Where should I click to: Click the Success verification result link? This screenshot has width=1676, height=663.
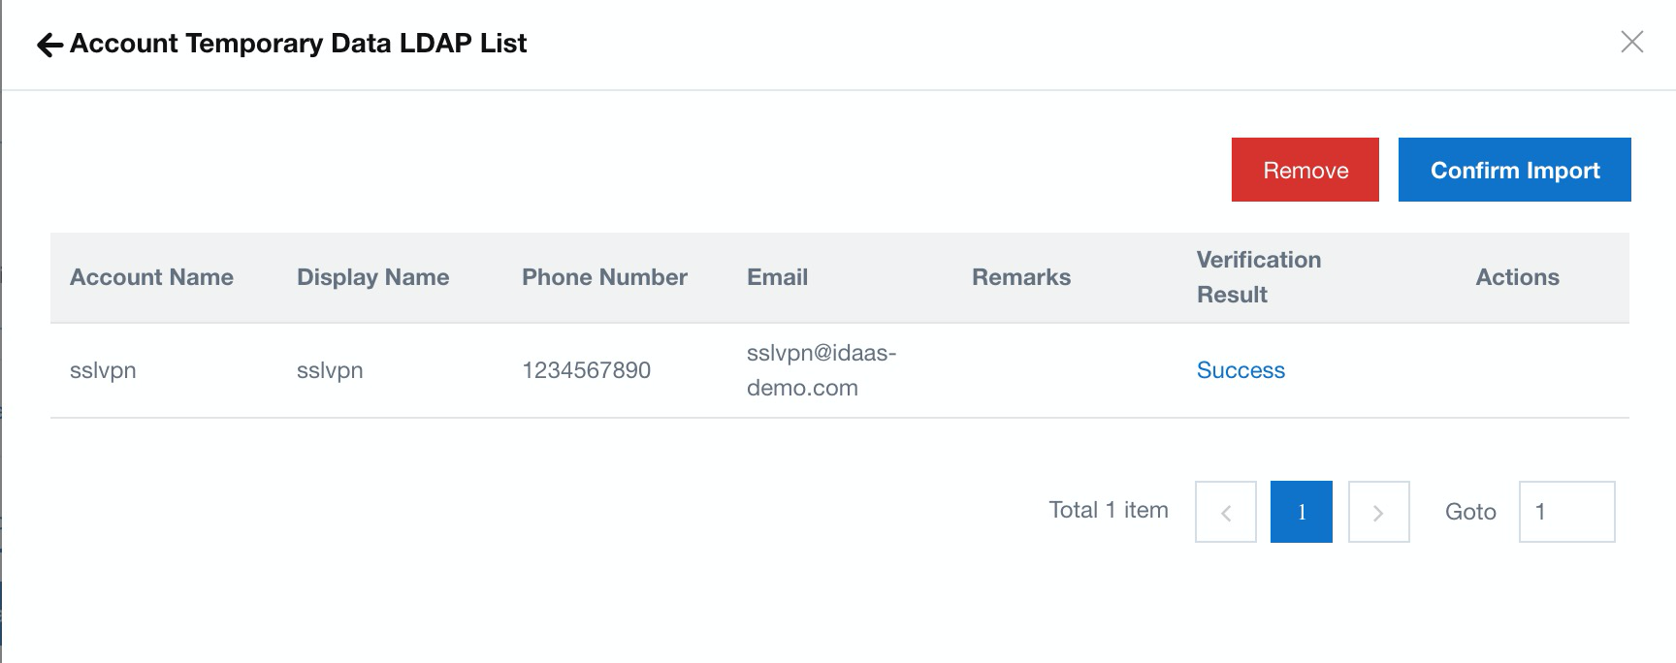point(1241,370)
